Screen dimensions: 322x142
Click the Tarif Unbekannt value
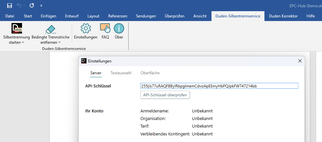(202, 126)
